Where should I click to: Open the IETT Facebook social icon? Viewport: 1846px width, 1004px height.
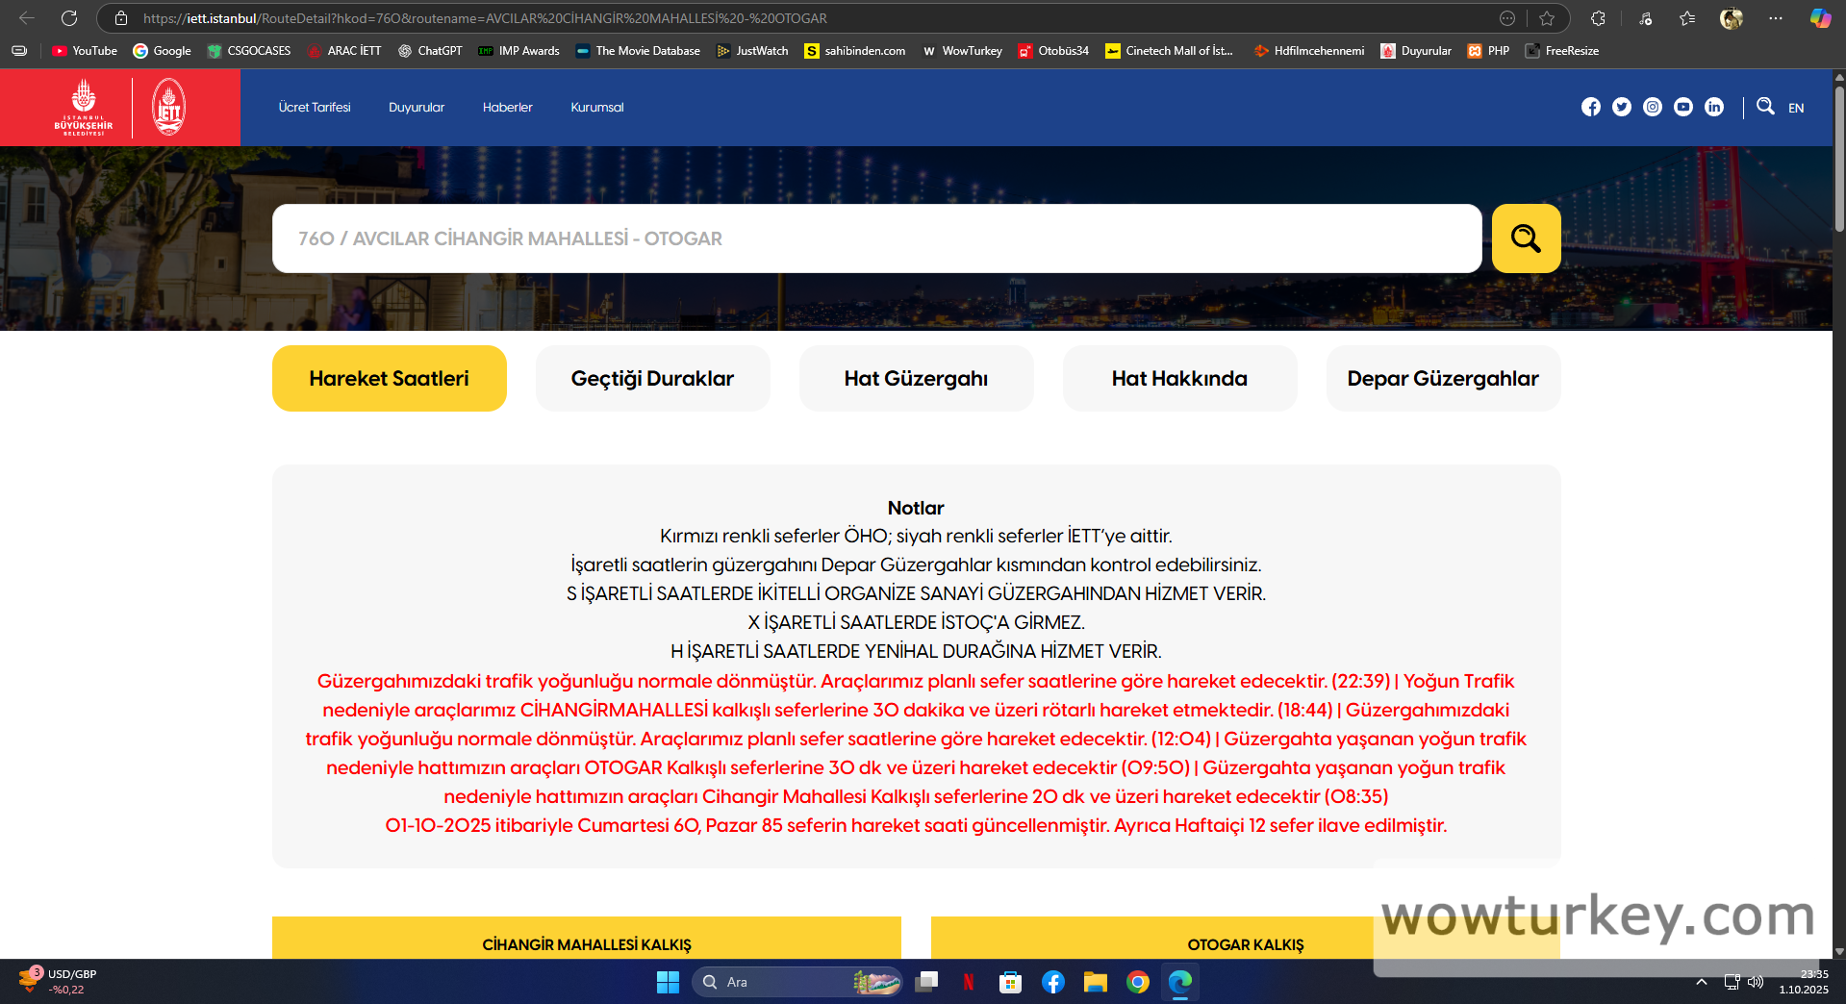[x=1591, y=108]
